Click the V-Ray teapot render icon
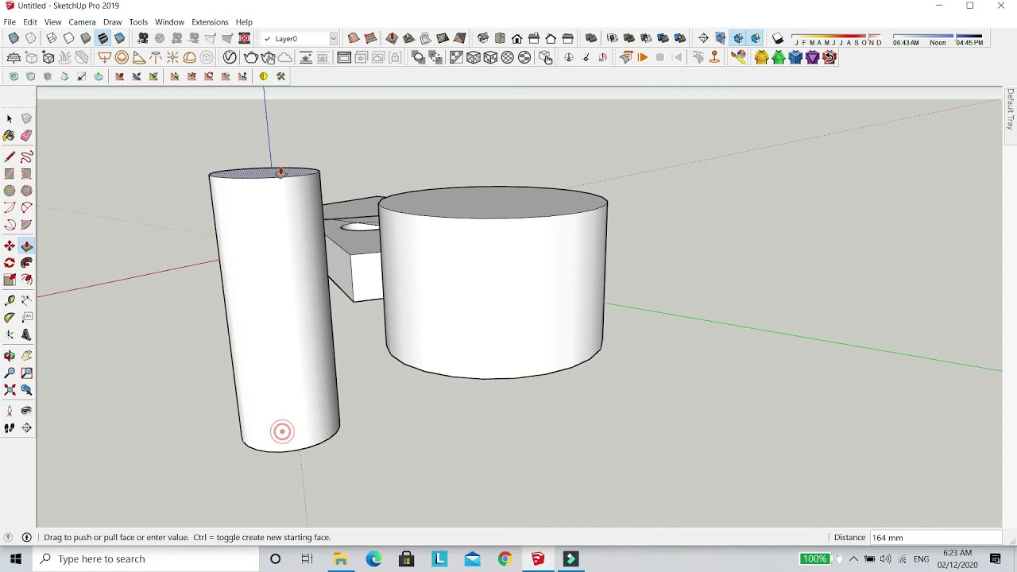Viewport: 1017px width, 572px height. (251, 57)
